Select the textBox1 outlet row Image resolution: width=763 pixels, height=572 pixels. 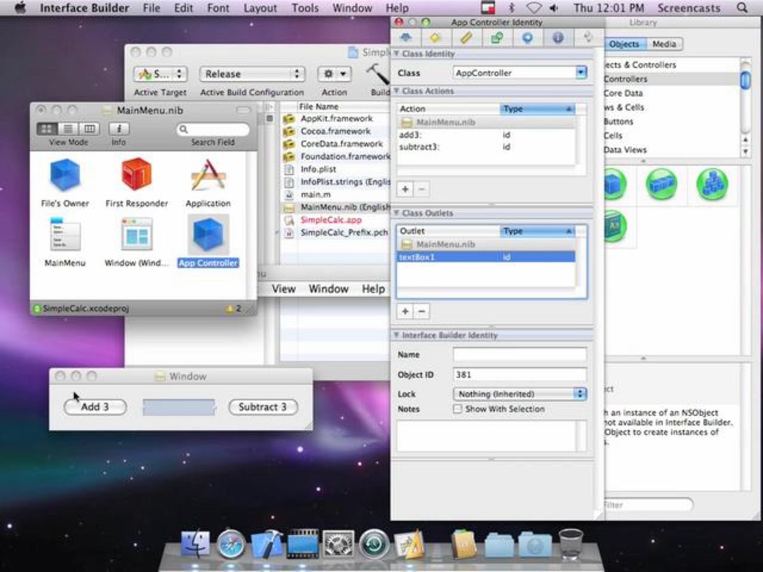(486, 257)
